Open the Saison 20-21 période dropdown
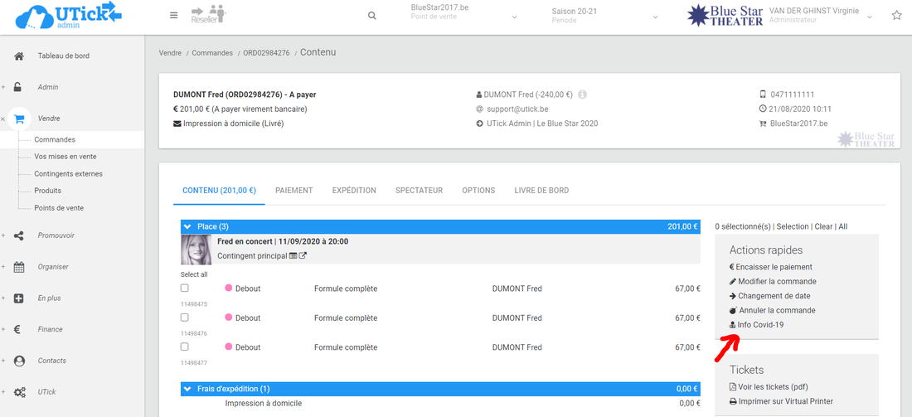This screenshot has width=912, height=417. pyautogui.click(x=605, y=16)
